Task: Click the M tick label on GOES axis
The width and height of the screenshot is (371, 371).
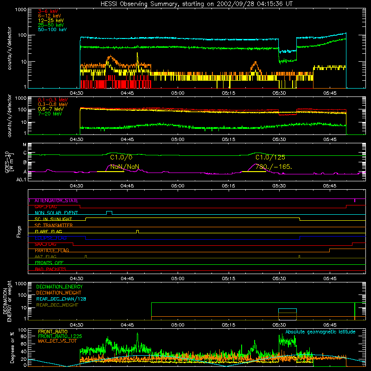Action: click(25, 145)
